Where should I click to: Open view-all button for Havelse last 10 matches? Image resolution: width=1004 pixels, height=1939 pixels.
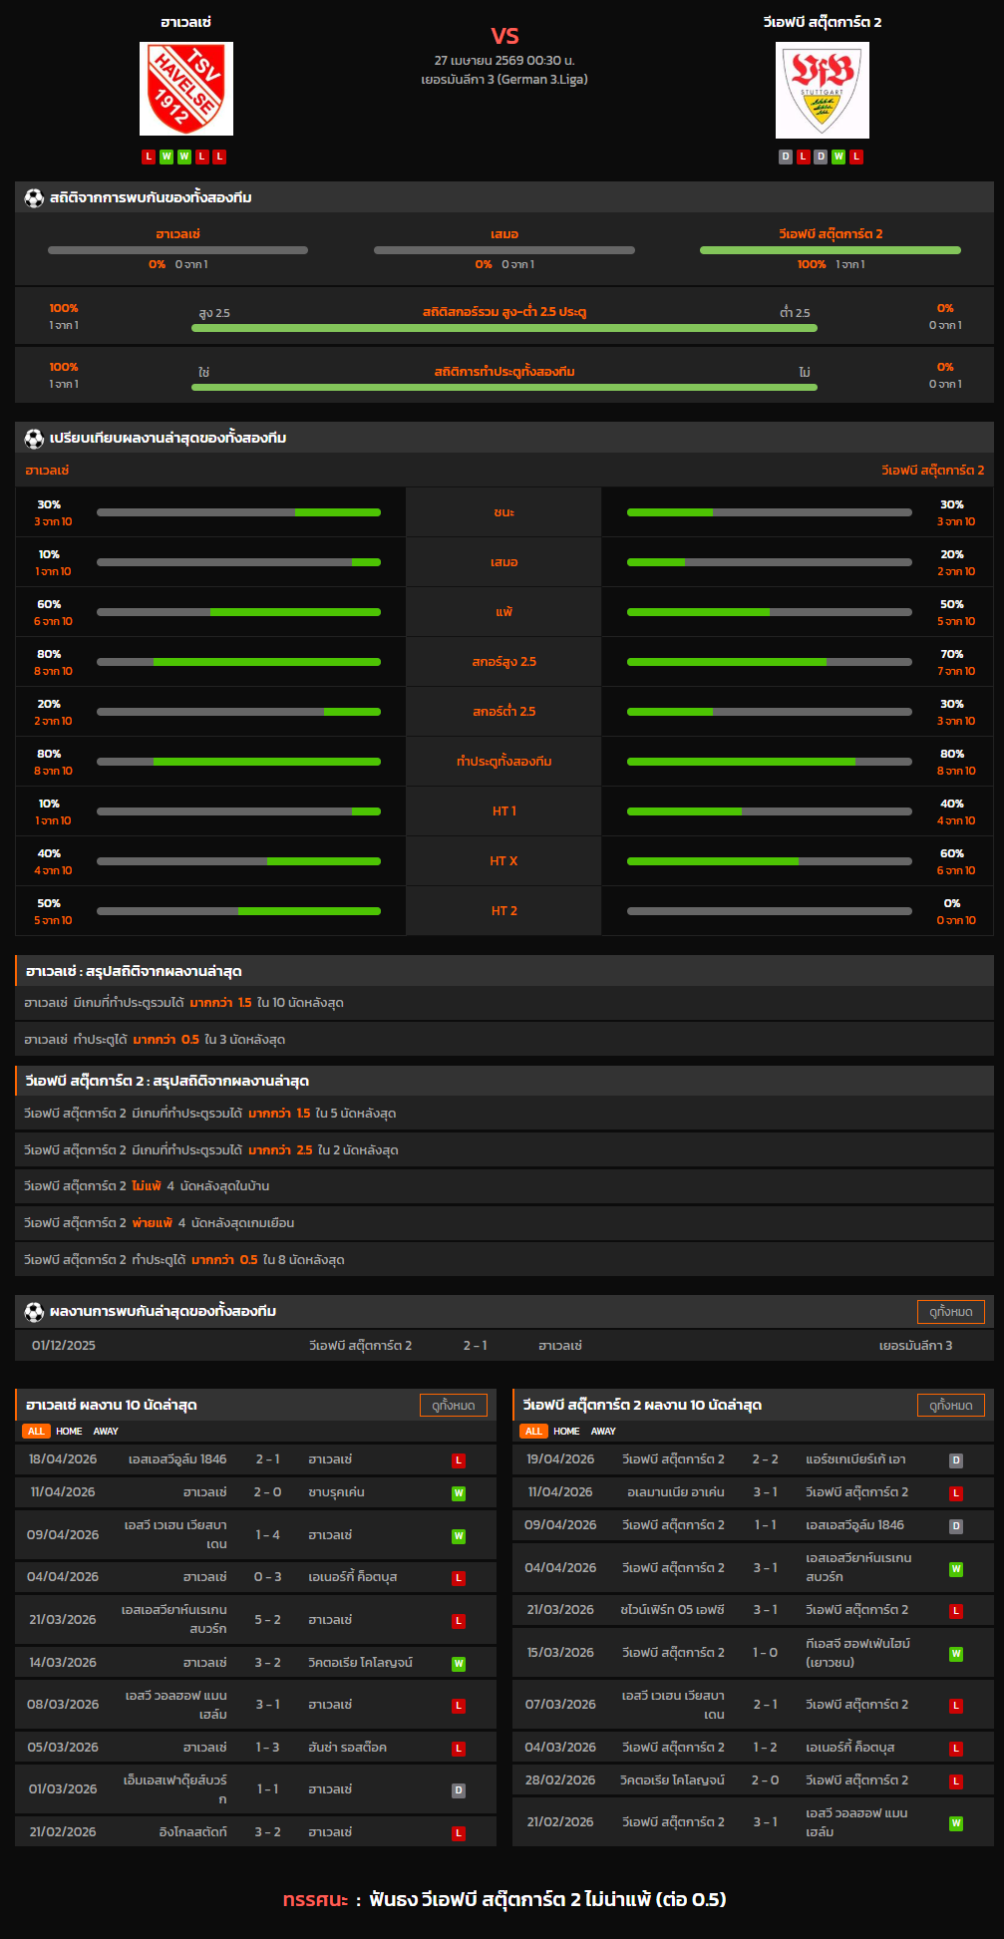[453, 1406]
